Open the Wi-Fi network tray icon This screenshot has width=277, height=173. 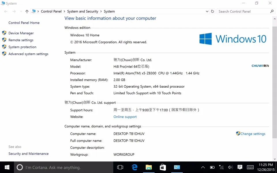point(221,167)
